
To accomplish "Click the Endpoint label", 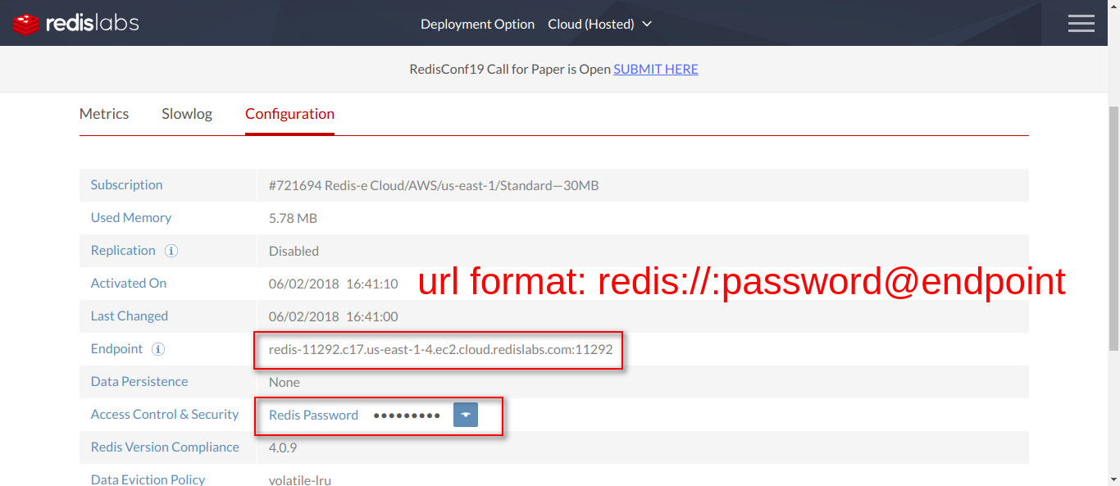I will [116, 349].
